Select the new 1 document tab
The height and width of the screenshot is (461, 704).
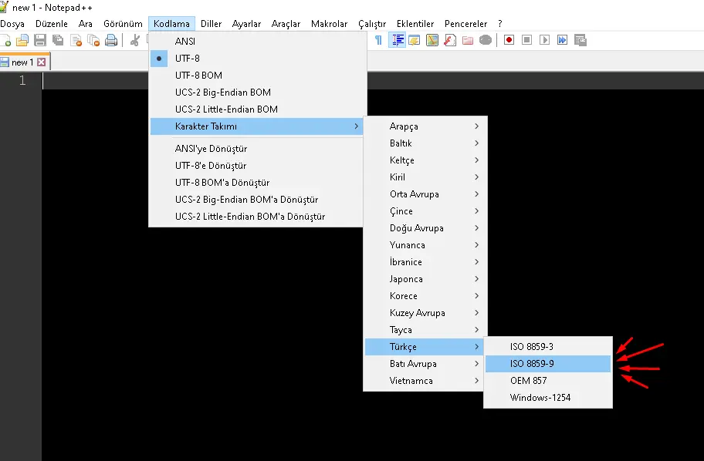pos(22,62)
